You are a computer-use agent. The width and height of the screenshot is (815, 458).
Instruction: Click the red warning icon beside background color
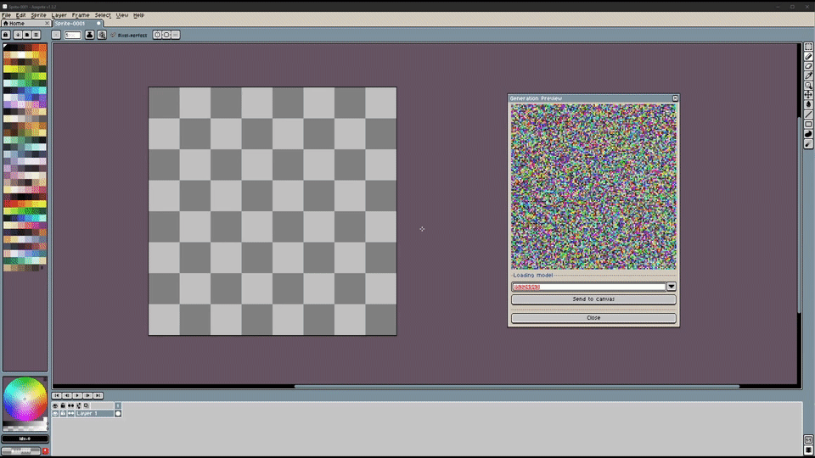[45, 450]
